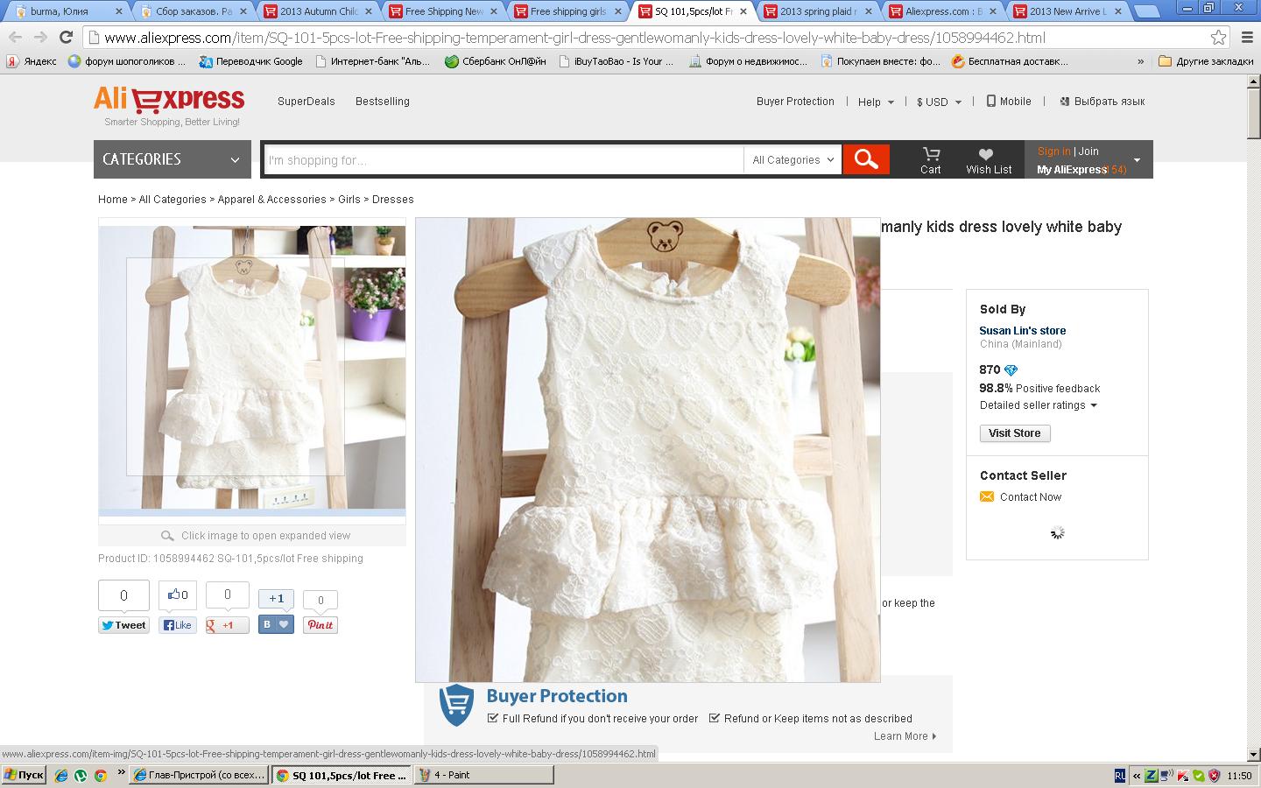Open the Chrome menu button
Viewport: 1261px width, 788px height.
(x=1247, y=37)
